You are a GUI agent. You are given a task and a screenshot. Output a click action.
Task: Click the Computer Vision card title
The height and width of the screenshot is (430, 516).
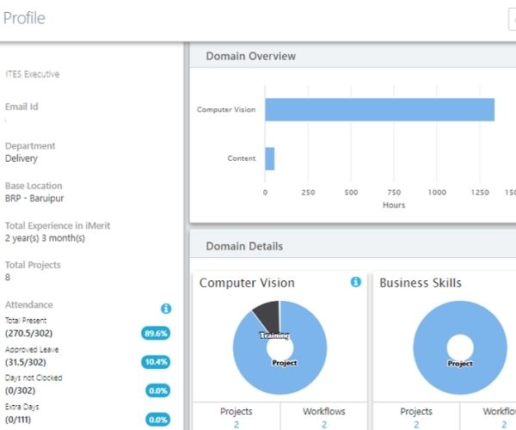tap(247, 283)
